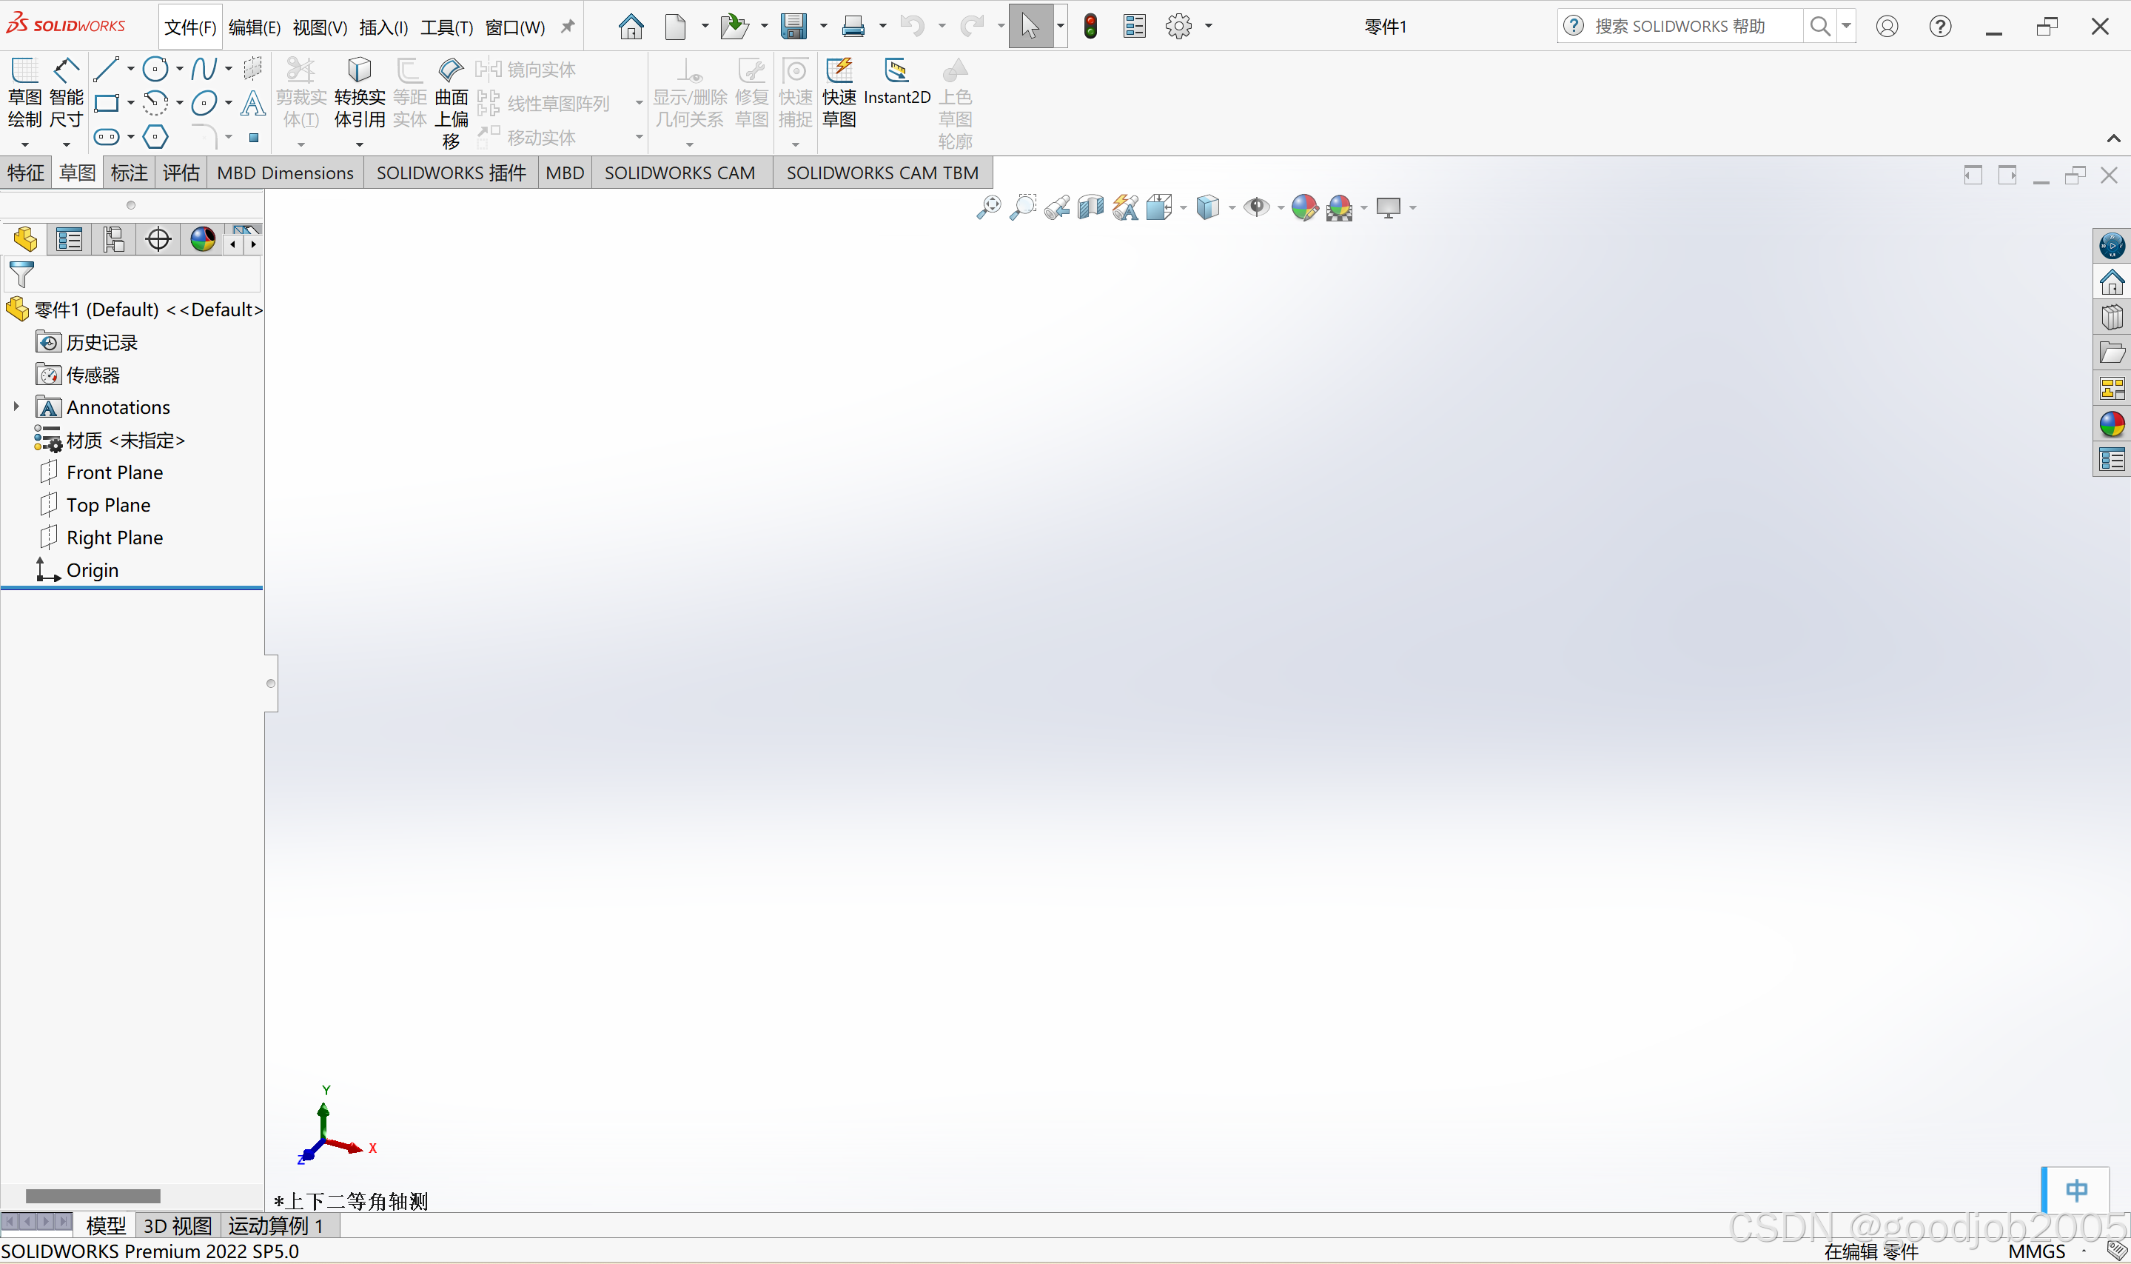Image resolution: width=2131 pixels, height=1264 pixels.
Task: Select the Spline sketch tool
Action: (x=204, y=68)
